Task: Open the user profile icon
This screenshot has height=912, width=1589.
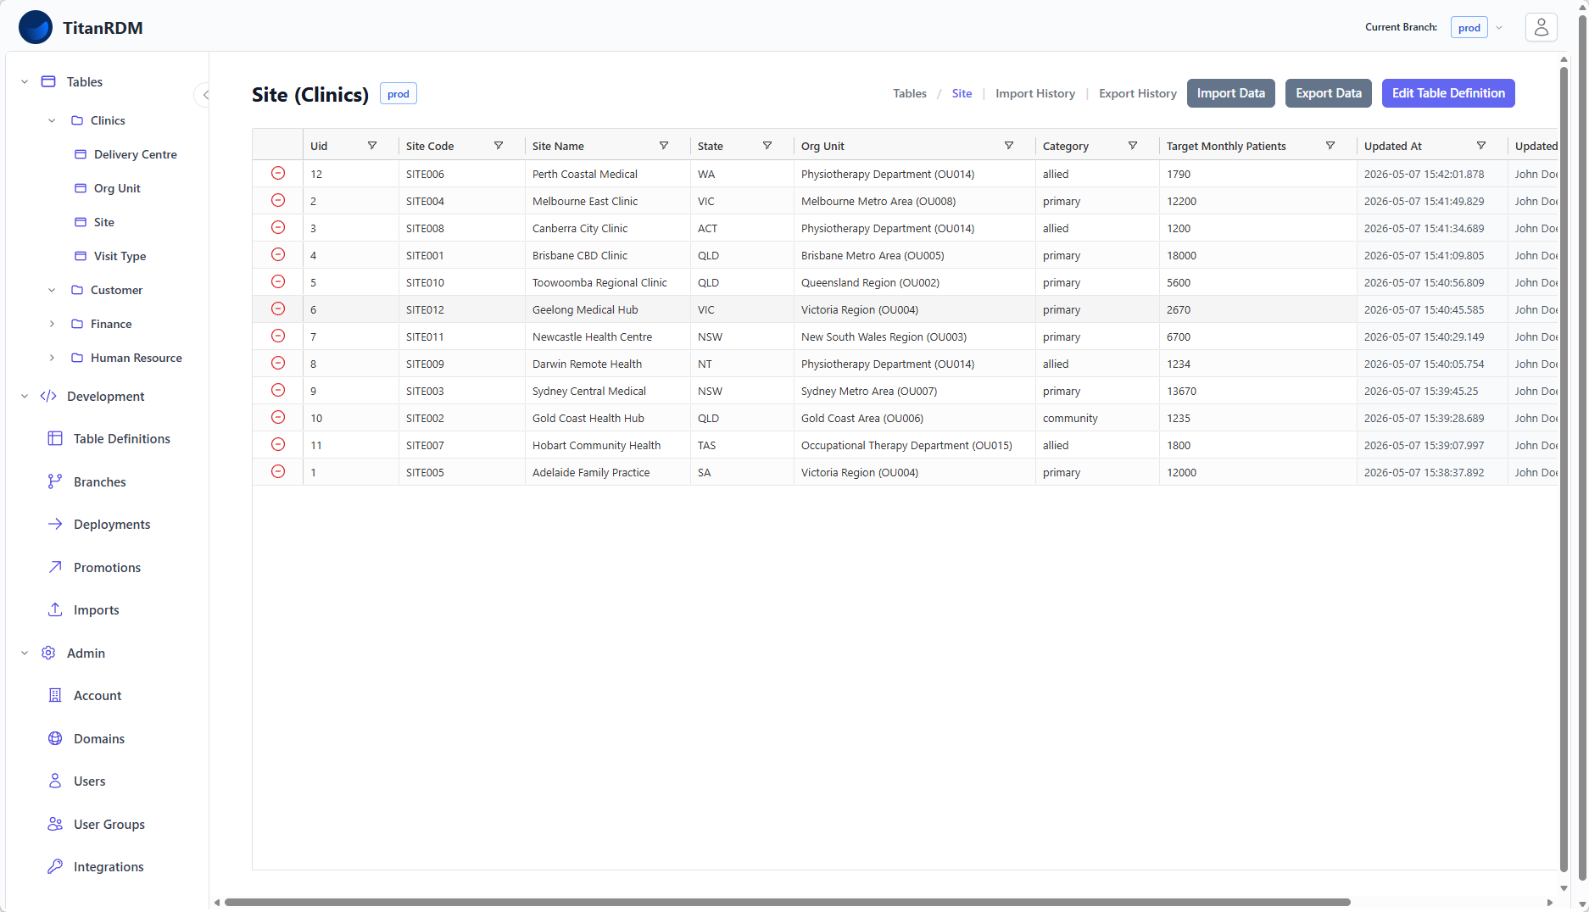Action: pyautogui.click(x=1541, y=27)
